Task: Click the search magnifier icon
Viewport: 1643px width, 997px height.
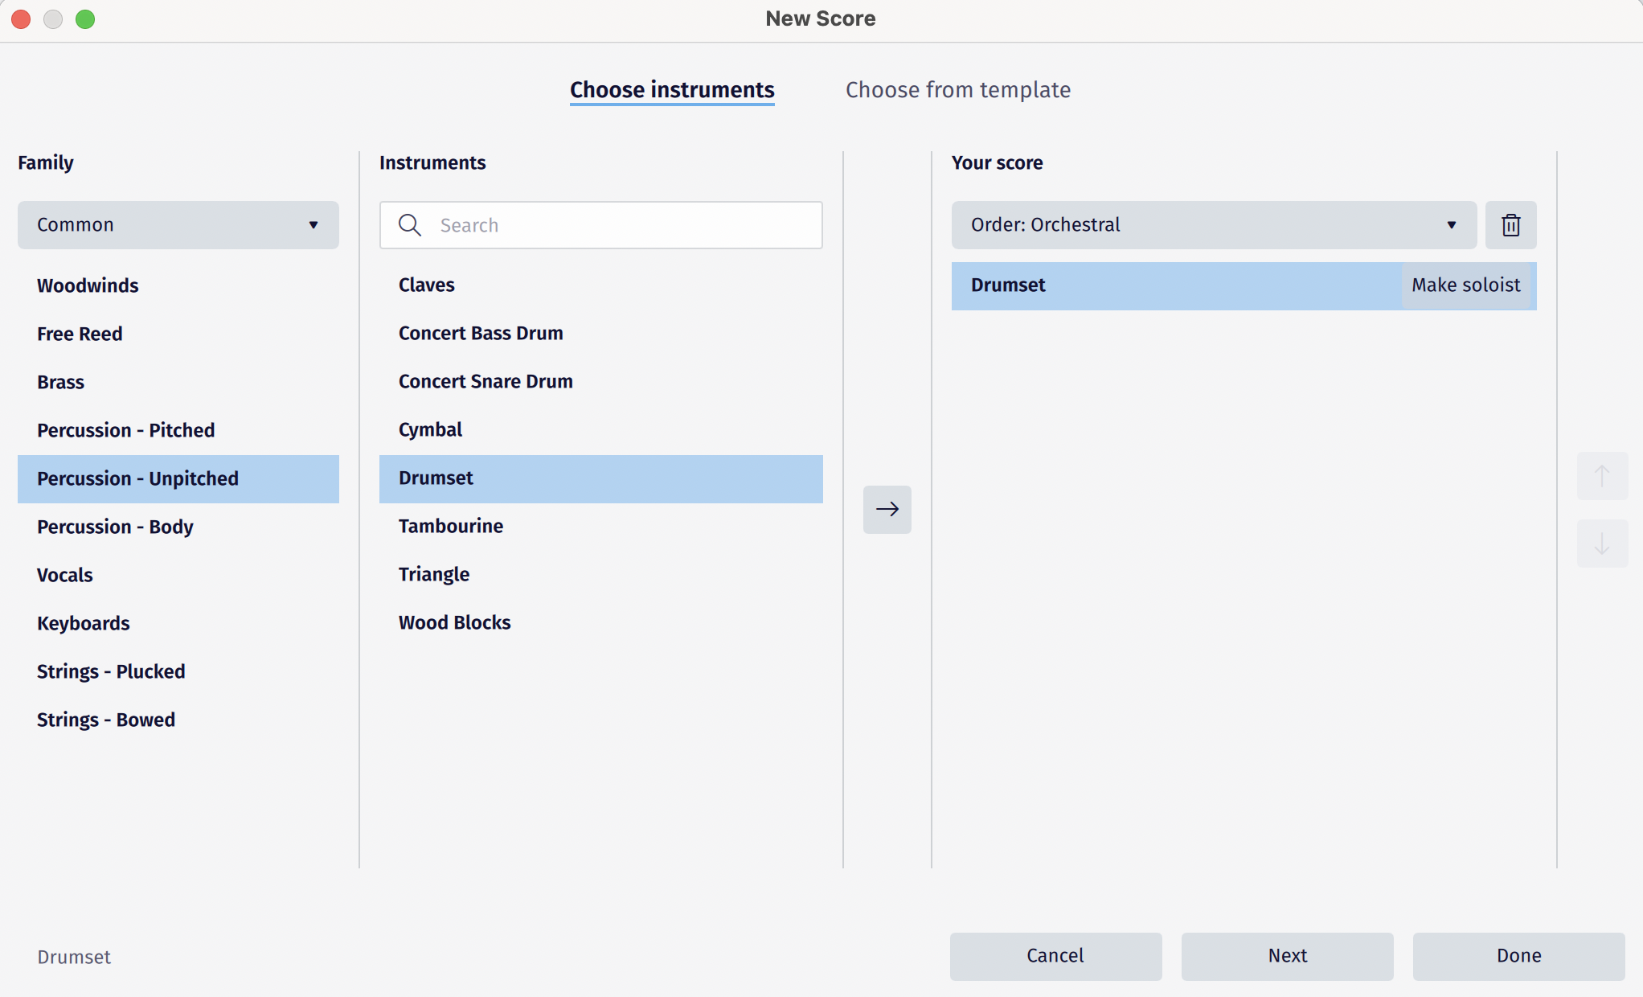Action: pos(410,225)
